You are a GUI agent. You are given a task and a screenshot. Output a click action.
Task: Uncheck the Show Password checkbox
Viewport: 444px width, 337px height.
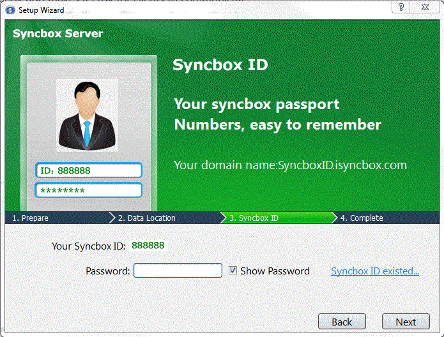pyautogui.click(x=233, y=271)
